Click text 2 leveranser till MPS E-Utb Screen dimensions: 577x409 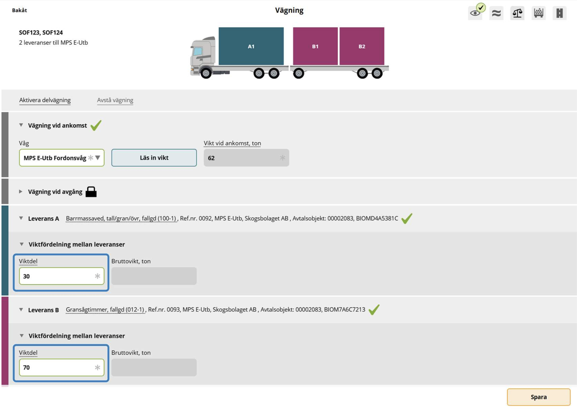[53, 43]
